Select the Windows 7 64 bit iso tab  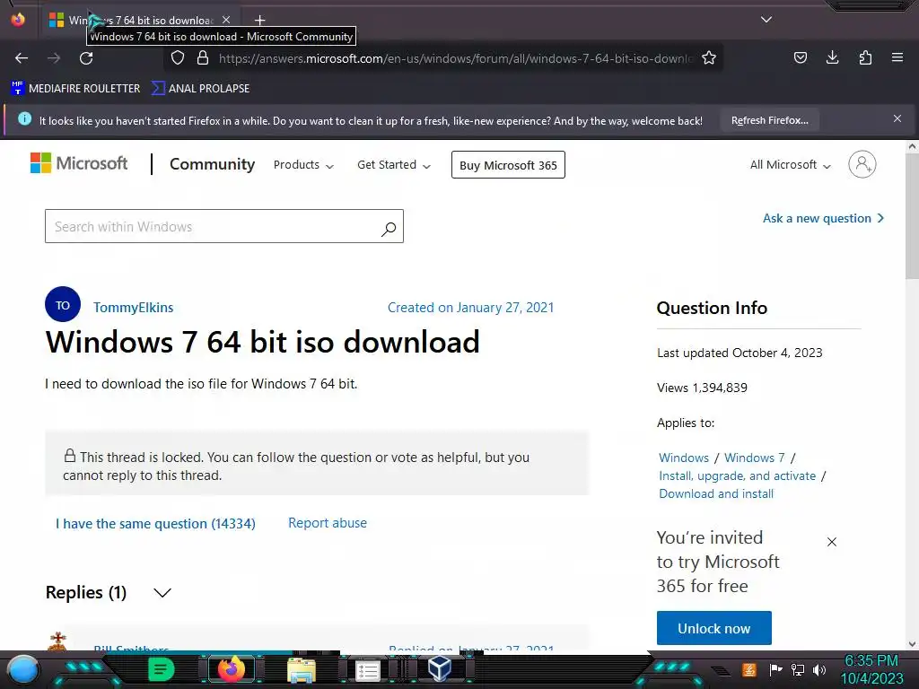click(141, 20)
